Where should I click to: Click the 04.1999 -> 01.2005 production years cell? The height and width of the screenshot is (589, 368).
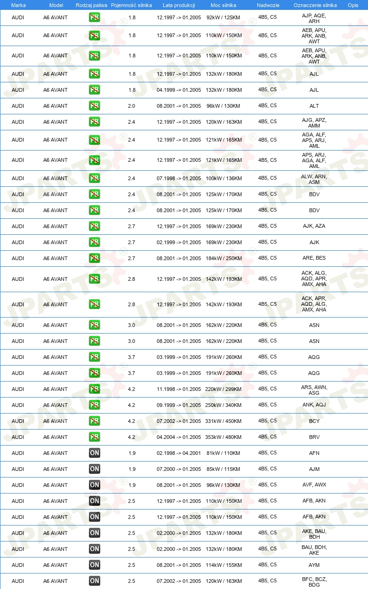pos(179,90)
